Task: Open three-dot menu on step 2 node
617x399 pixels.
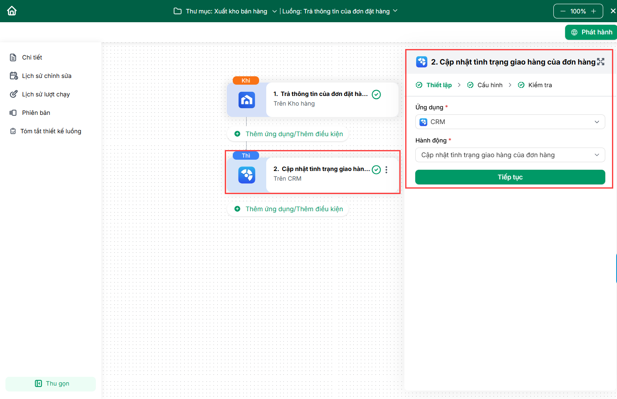Action: coord(386,170)
